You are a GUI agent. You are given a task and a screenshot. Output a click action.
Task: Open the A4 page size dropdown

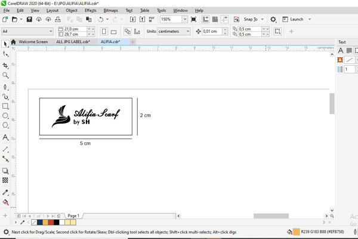(51, 31)
